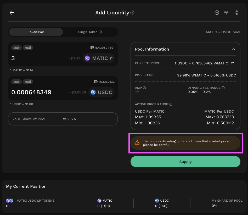Screen dimensions: 248x215
Task: Go back using the left arrow
Action: (x=12, y=13)
